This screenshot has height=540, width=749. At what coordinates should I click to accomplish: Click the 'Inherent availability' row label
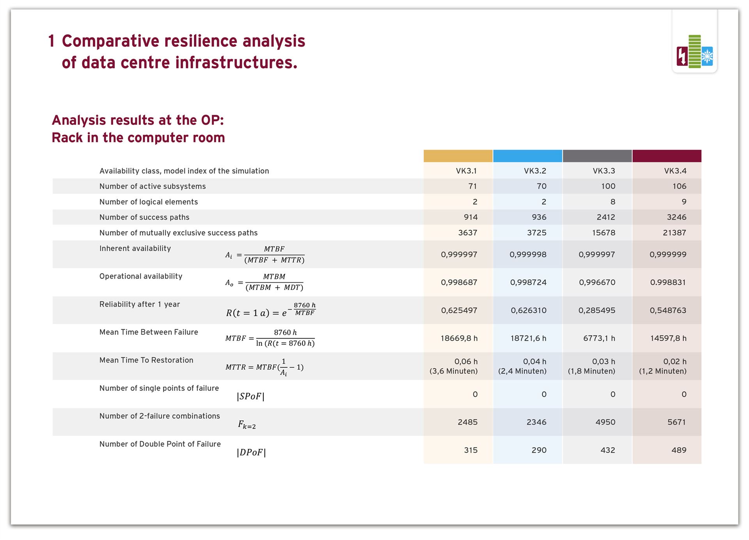[135, 248]
